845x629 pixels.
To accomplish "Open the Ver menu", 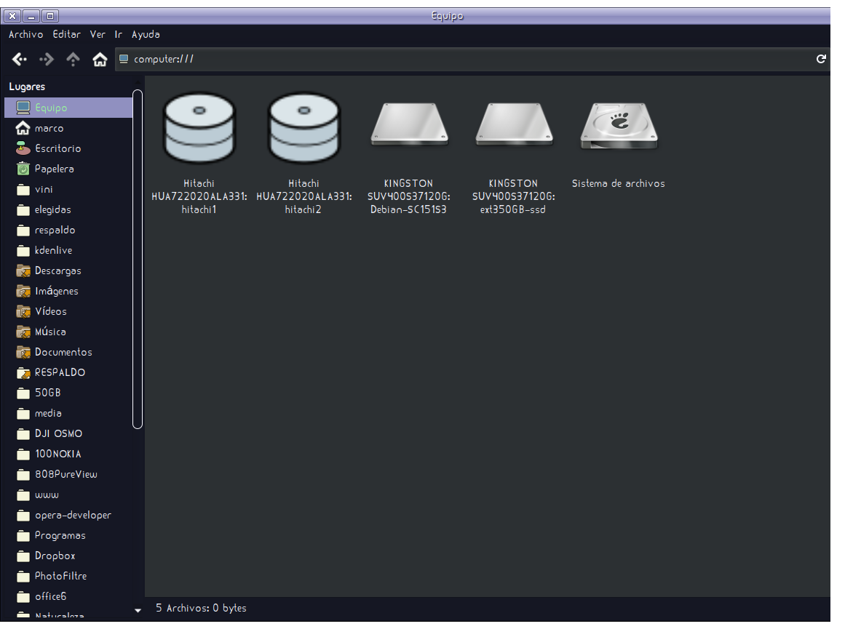I will (x=98, y=34).
